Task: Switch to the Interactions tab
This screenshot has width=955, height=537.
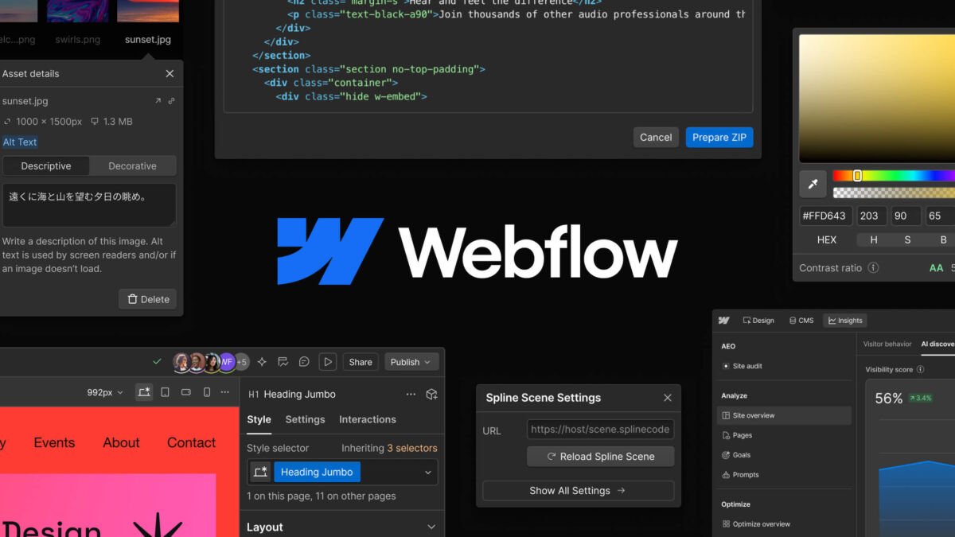Action: [x=367, y=419]
